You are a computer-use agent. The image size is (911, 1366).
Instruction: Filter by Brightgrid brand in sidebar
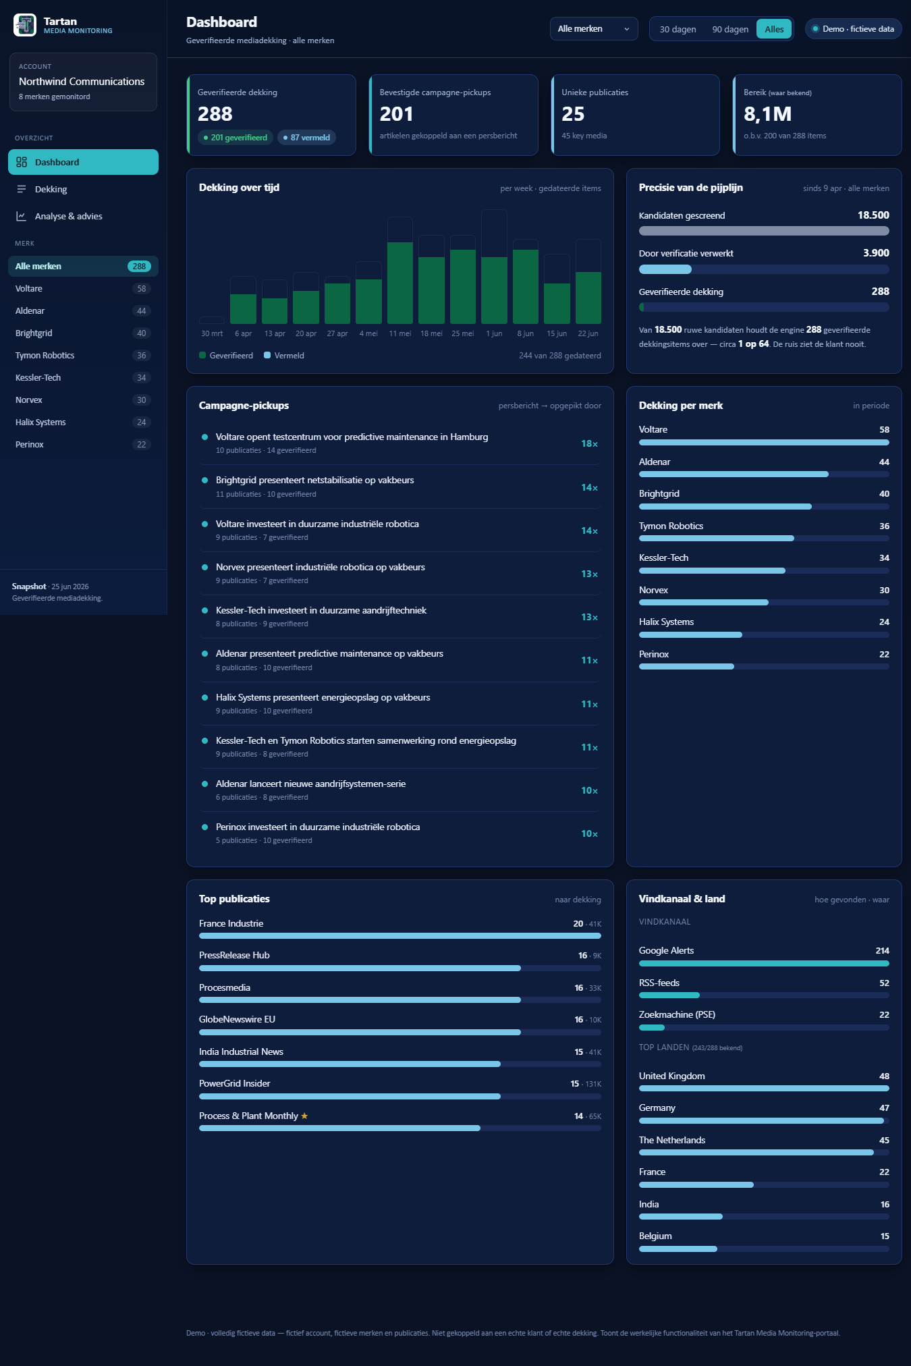tap(83, 333)
